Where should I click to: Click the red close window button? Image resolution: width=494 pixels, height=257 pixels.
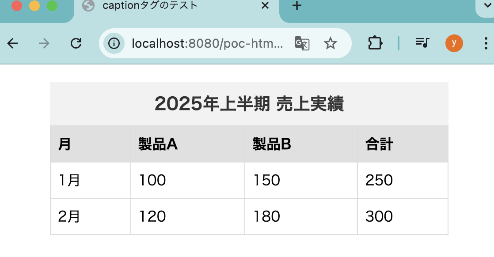[x=17, y=5]
